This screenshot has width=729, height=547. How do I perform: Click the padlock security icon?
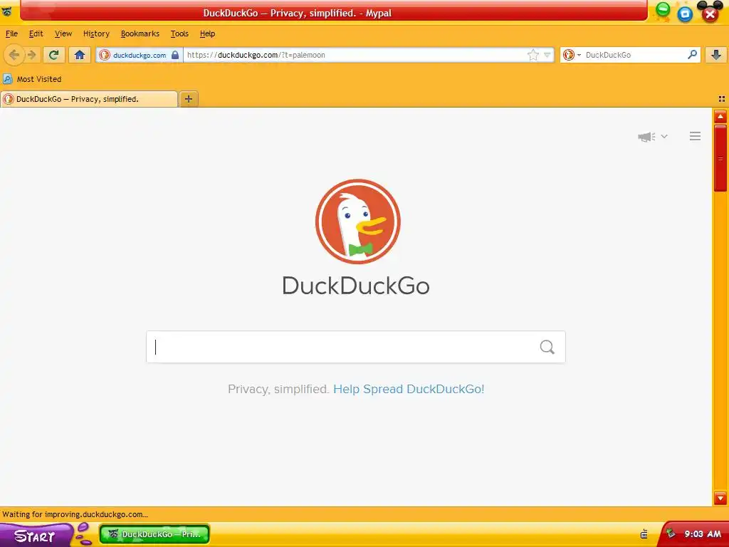click(175, 55)
